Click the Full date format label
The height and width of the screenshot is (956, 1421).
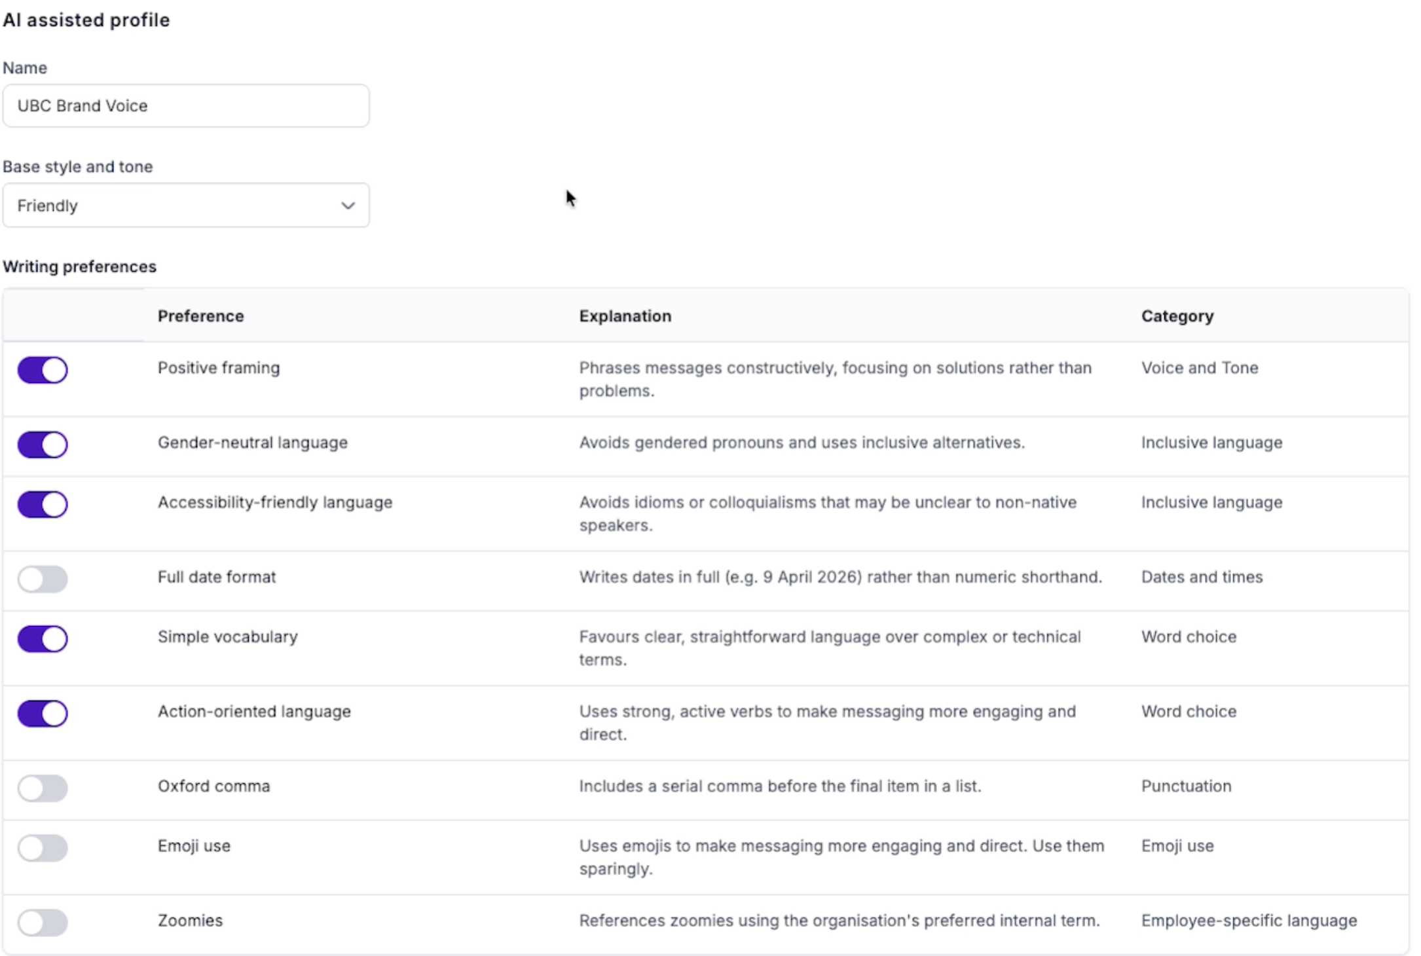[x=217, y=577]
